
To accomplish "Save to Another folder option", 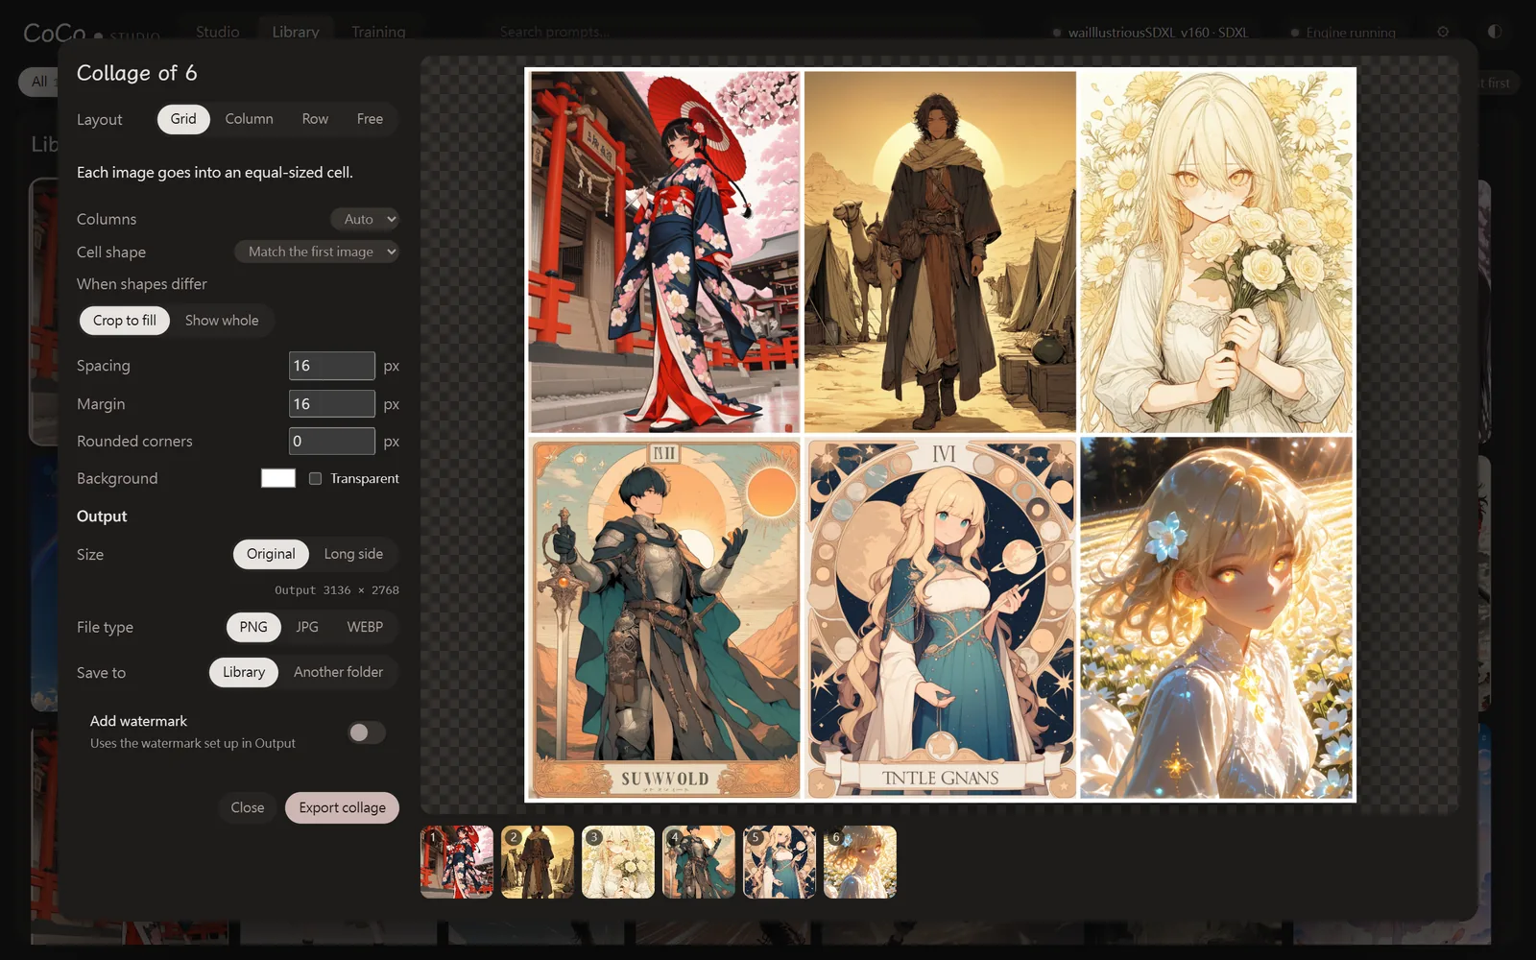I will 338,672.
